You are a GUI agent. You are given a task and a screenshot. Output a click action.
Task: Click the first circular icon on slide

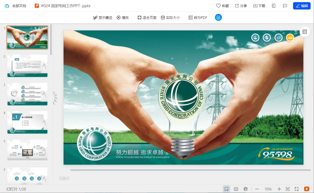255,37
